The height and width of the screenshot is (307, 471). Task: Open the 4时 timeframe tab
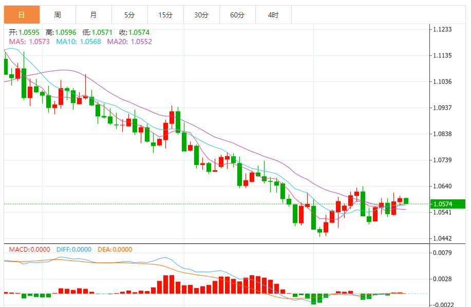coord(273,15)
